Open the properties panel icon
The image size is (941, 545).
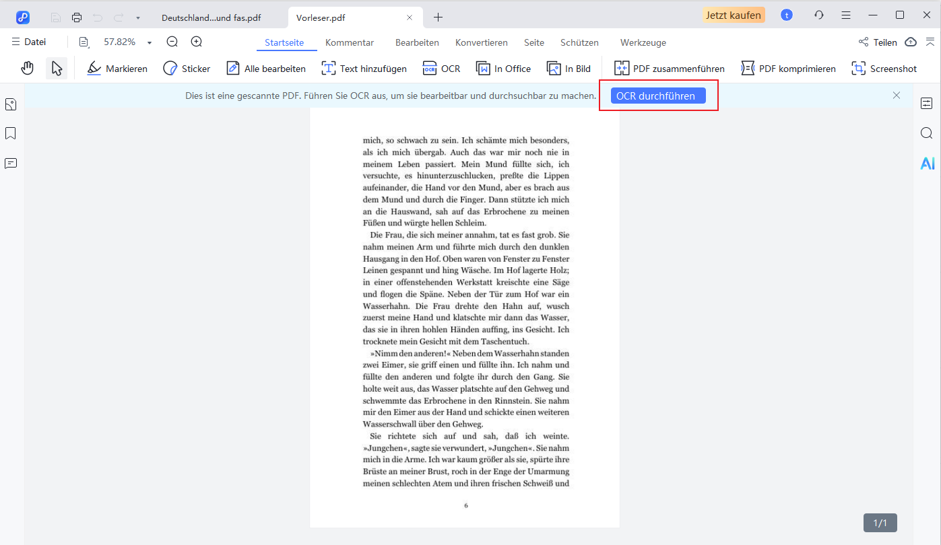[x=927, y=103]
